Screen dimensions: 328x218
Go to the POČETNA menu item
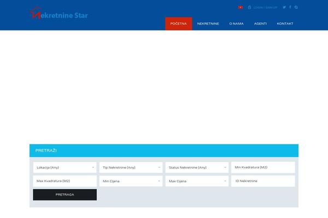[x=178, y=23]
